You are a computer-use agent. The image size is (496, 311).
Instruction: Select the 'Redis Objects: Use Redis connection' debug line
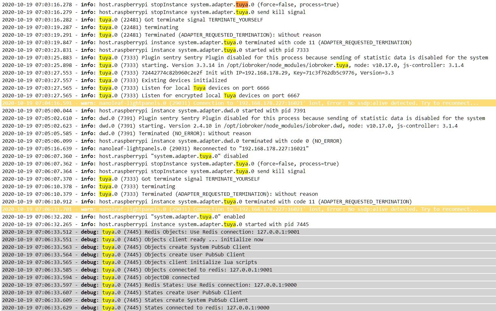coord(249,232)
